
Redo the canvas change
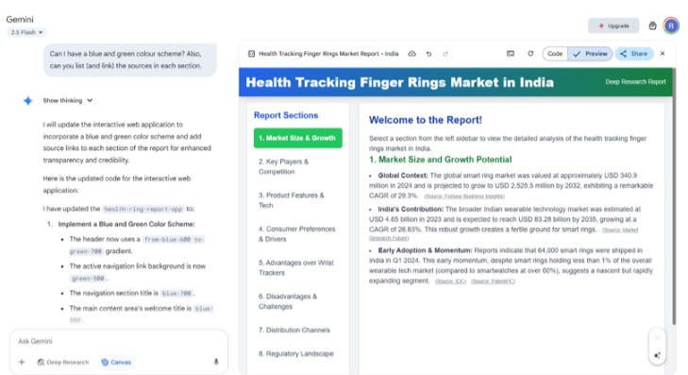(x=445, y=54)
